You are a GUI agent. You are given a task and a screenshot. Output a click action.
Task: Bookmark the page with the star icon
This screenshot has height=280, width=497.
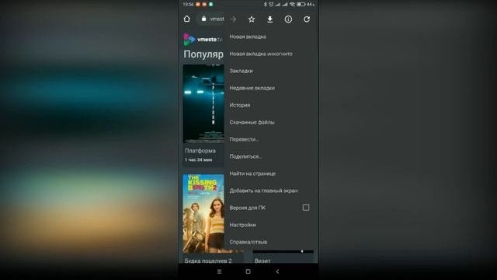(x=252, y=19)
